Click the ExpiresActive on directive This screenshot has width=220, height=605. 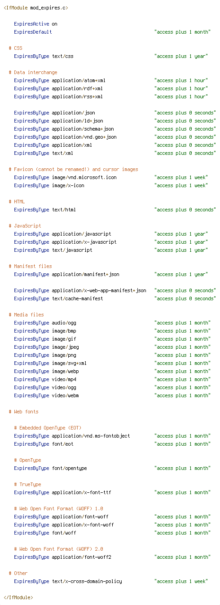click(35, 24)
